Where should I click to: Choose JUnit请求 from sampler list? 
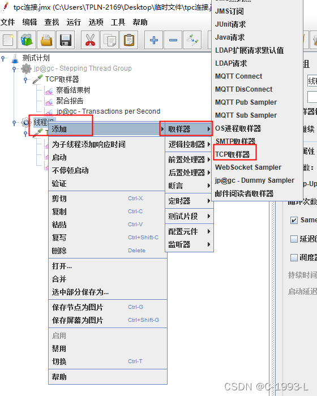click(257, 24)
